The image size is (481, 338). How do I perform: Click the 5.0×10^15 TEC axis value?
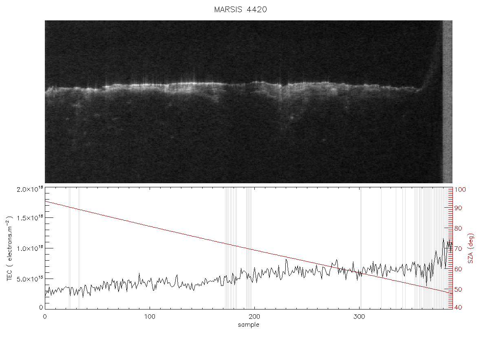[31, 279]
